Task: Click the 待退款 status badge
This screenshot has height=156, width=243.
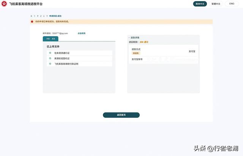Action: tap(136, 53)
